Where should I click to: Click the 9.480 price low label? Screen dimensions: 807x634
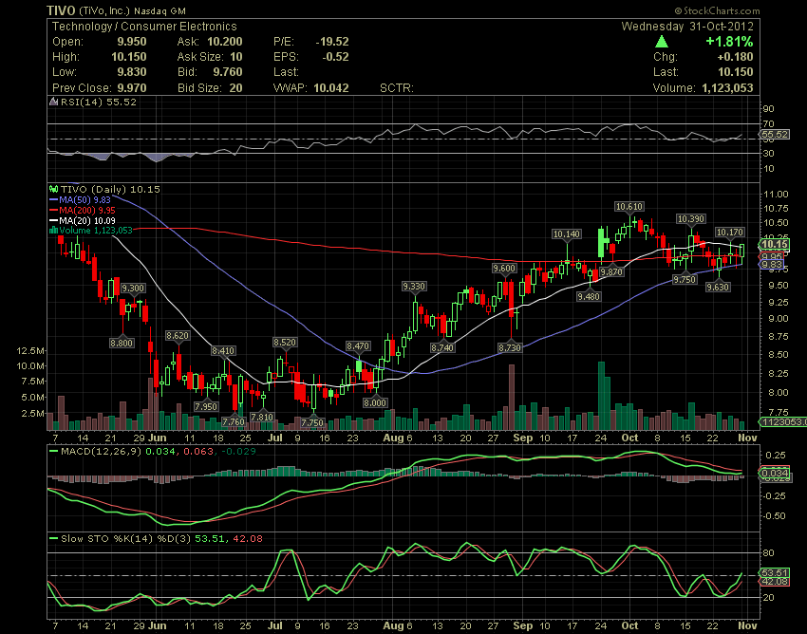(x=589, y=296)
